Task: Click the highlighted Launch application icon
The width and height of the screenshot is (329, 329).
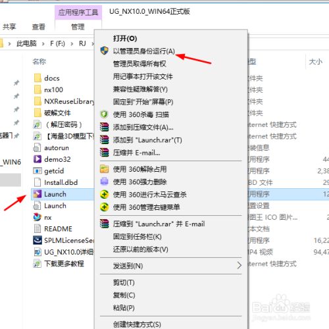Action: [x=38, y=194]
